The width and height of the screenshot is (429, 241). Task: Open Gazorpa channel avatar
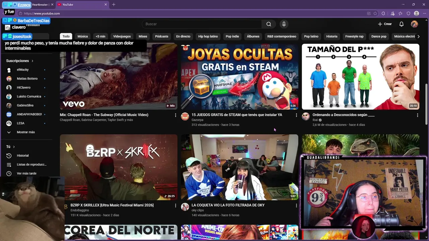185,116
